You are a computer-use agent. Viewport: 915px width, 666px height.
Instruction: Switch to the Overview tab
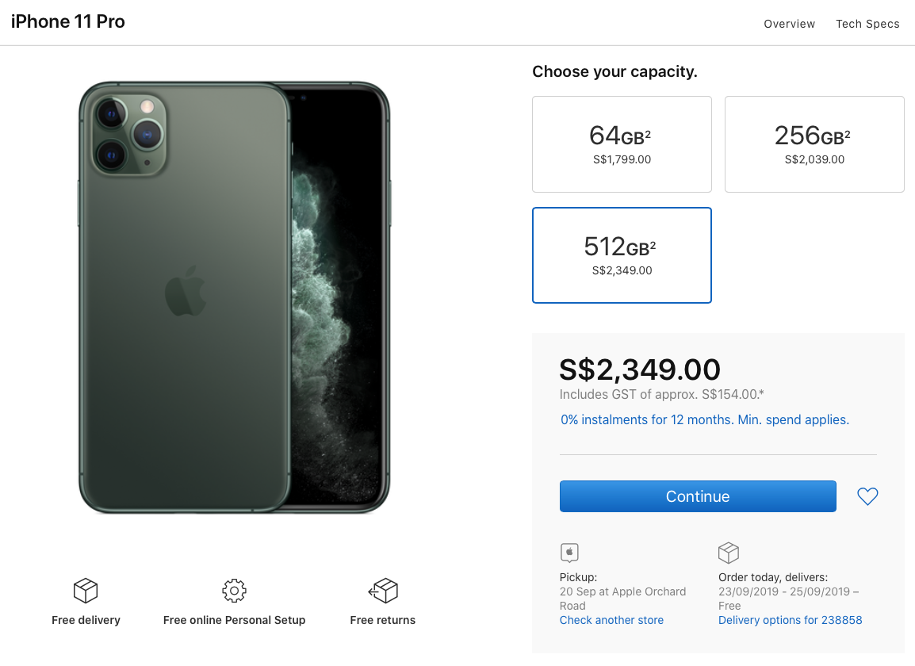pyautogui.click(x=789, y=24)
